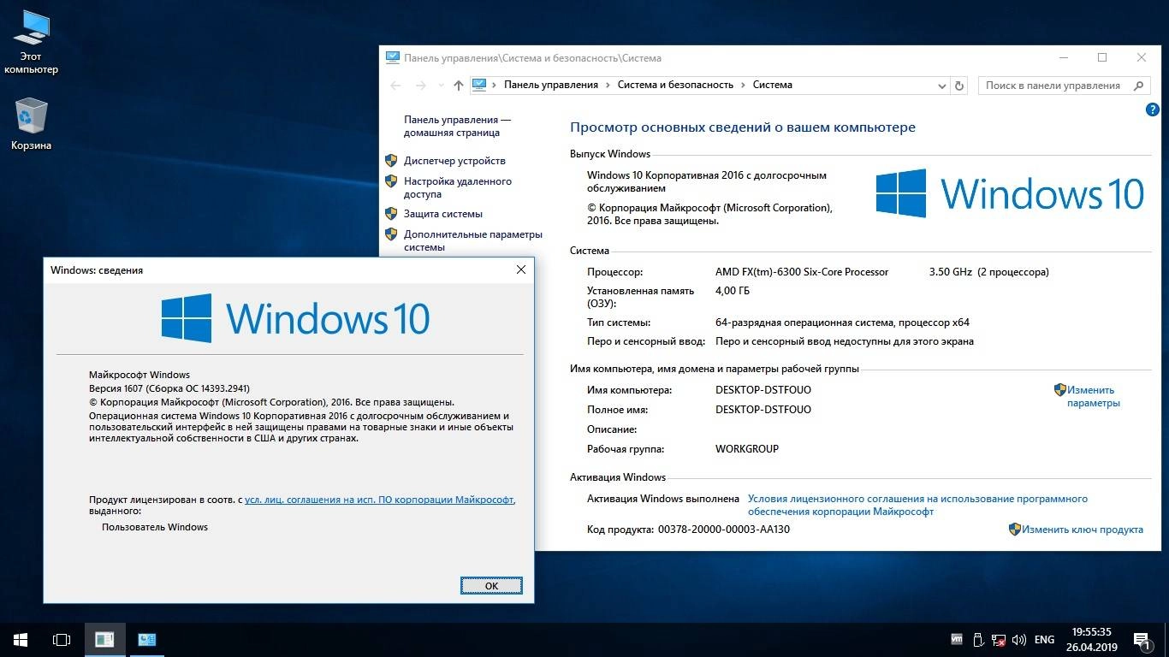Open Защита системы link
This screenshot has height=657, width=1169.
443,214
